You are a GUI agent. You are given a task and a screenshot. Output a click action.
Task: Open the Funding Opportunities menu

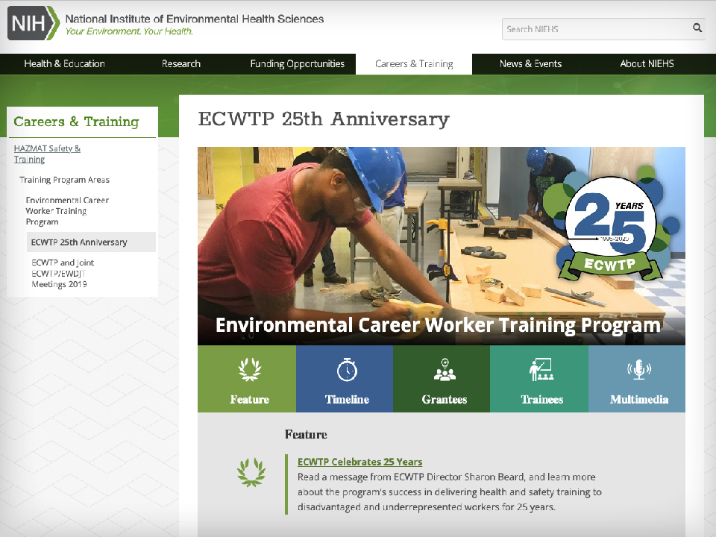298,64
